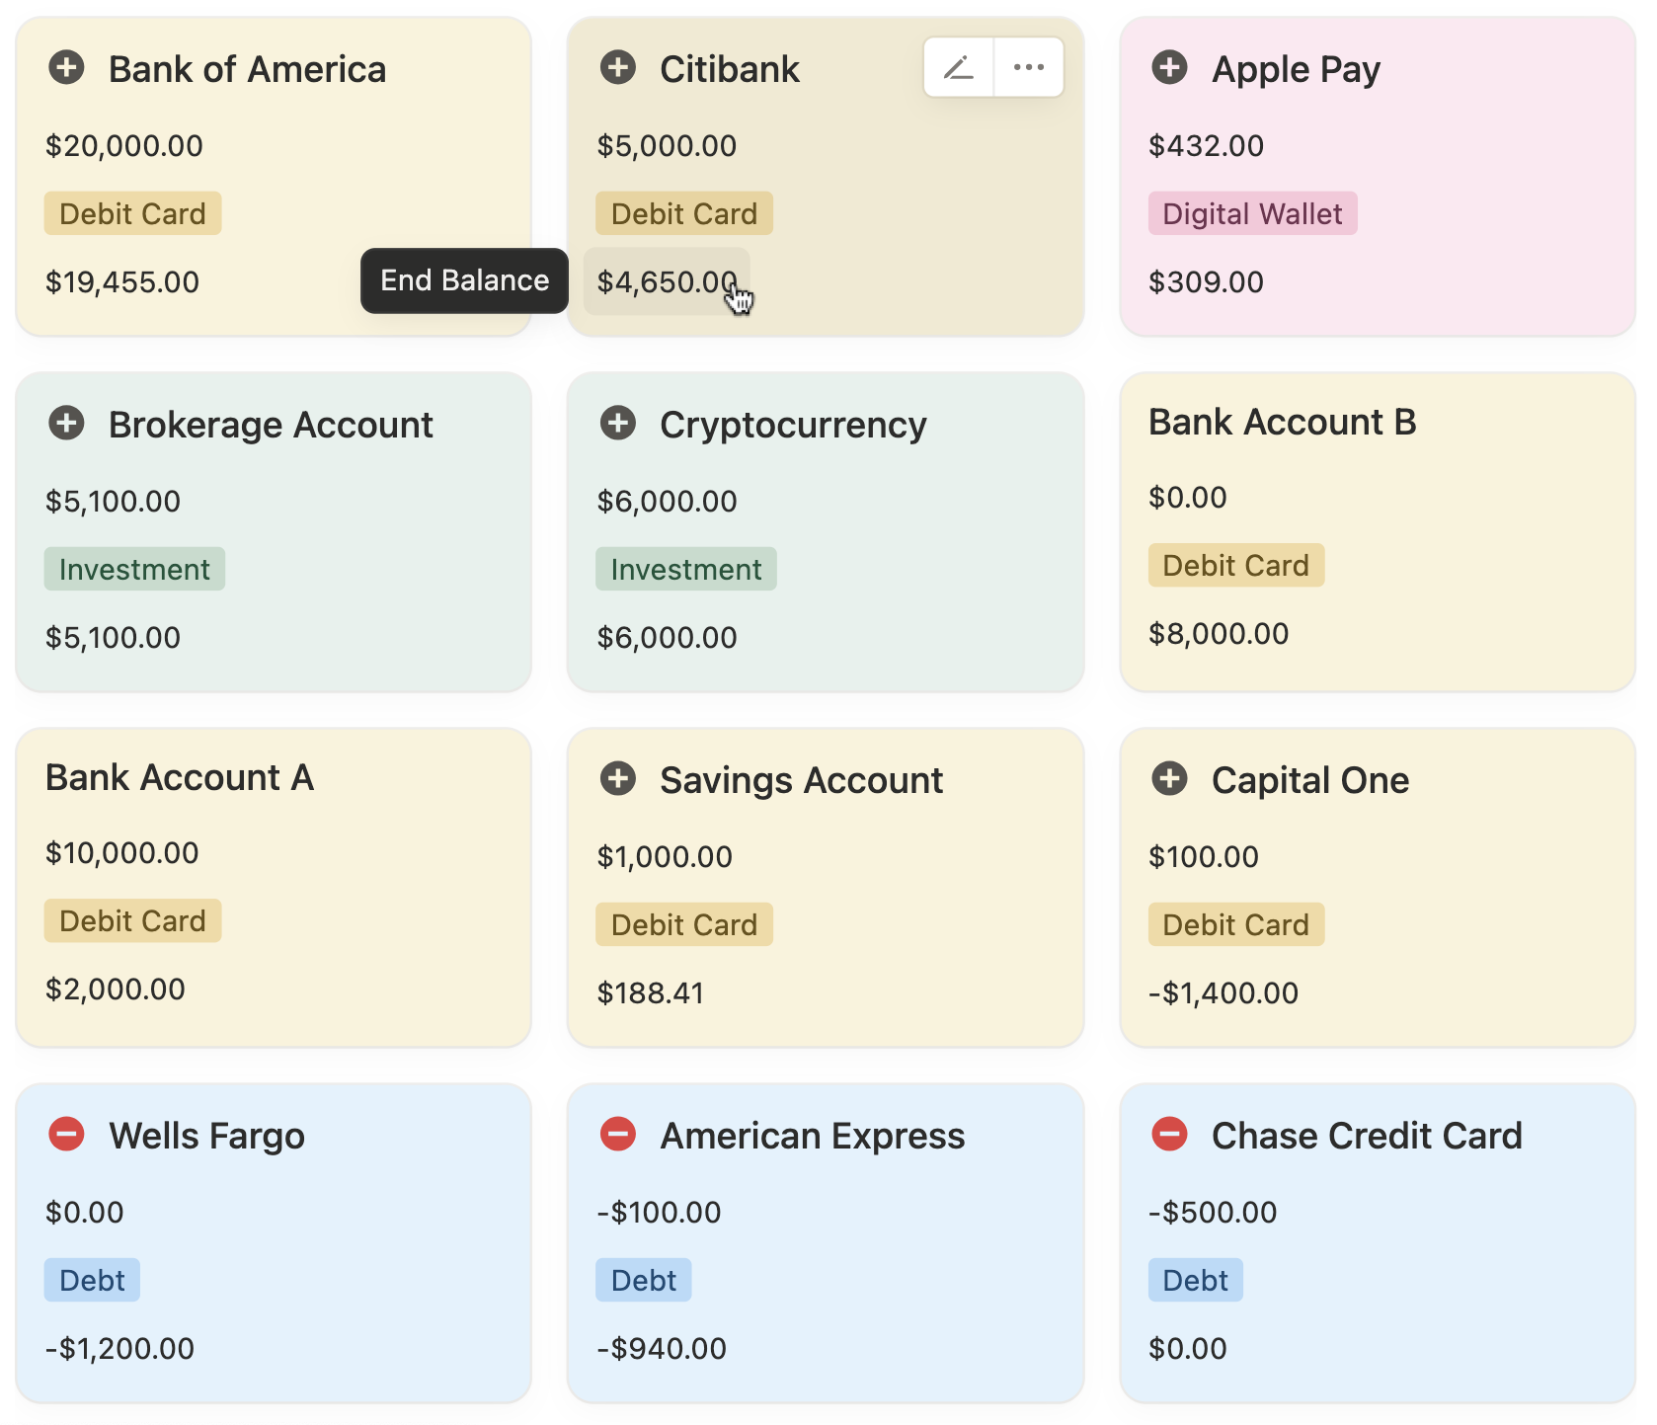Click the plus icon beside Savings Account
Screen dimensions: 1657x1425
click(x=618, y=779)
